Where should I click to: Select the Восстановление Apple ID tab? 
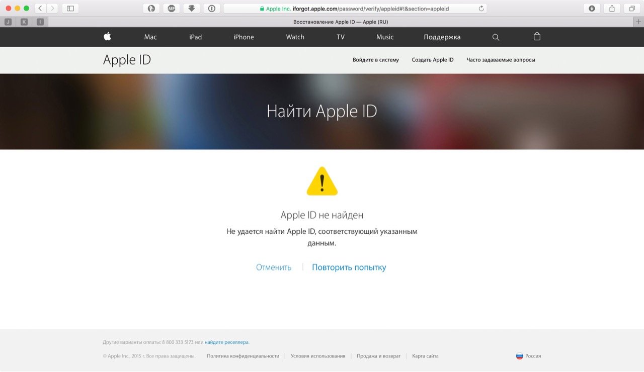pos(341,22)
